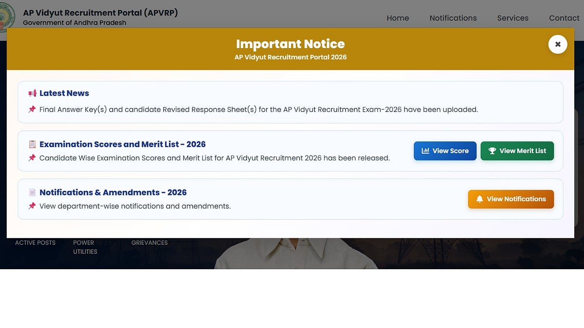This screenshot has height=328, width=584.
Task: Click the megaphone icon beside Latest News
Action: [32, 93]
